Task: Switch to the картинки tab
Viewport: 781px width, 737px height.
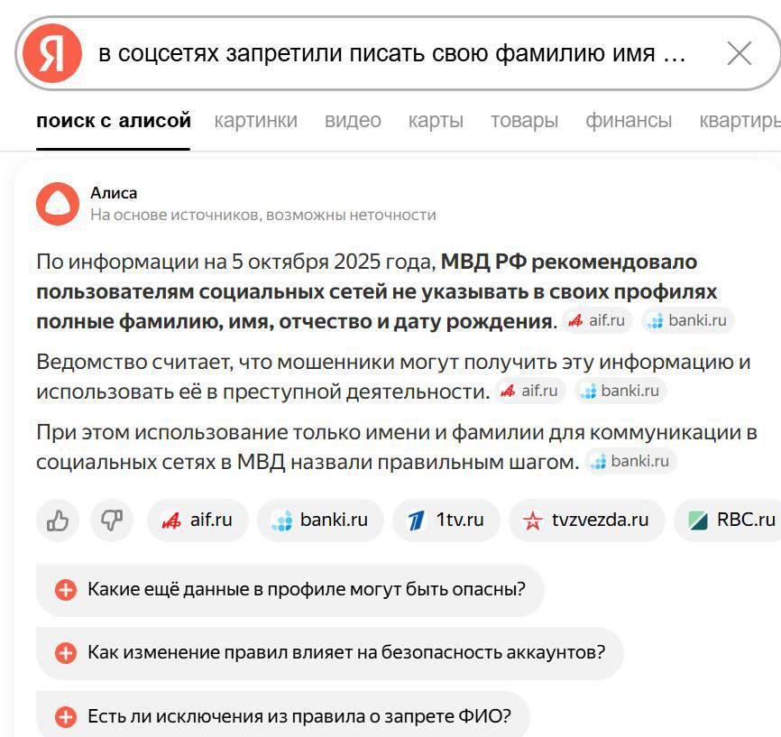Action: (x=255, y=120)
